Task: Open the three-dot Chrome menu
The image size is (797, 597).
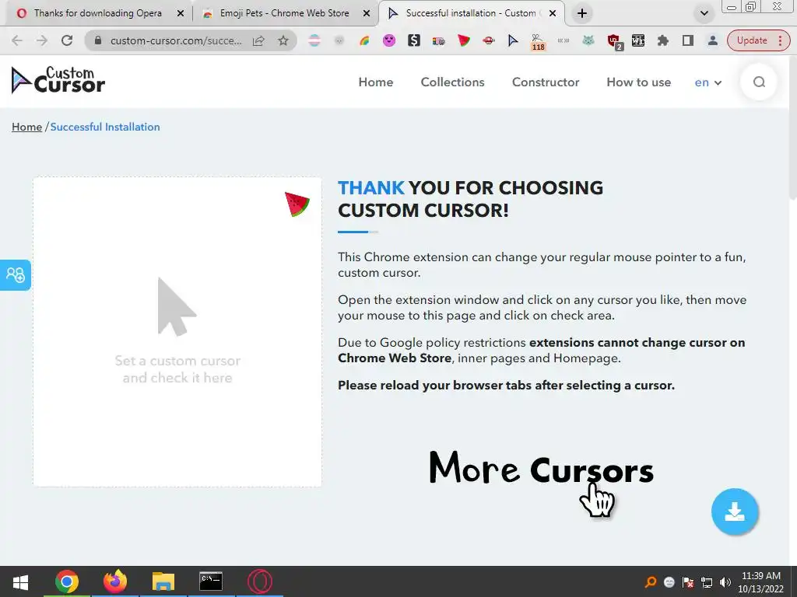Action: [x=780, y=40]
